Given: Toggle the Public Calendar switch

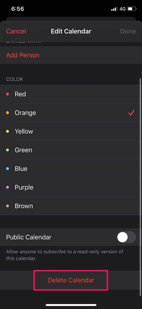Looking at the screenshot, I should point(126,237).
